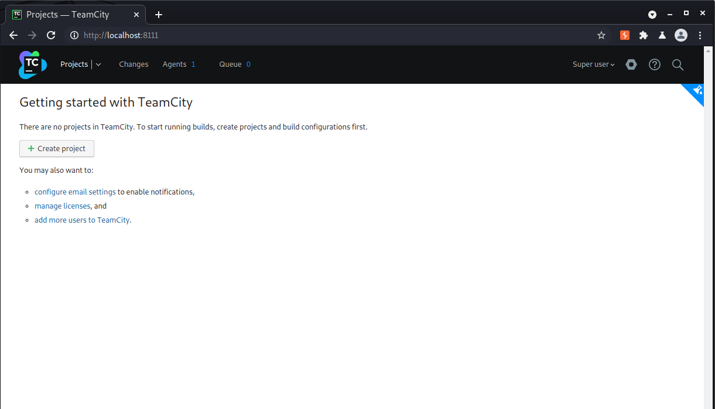
Task: Click the blue corner feedback ribbon icon
Action: tap(696, 91)
